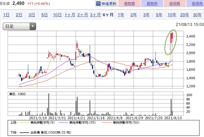Select the 1日 period tab
This screenshot has width=204, height=137.
coord(6,15)
